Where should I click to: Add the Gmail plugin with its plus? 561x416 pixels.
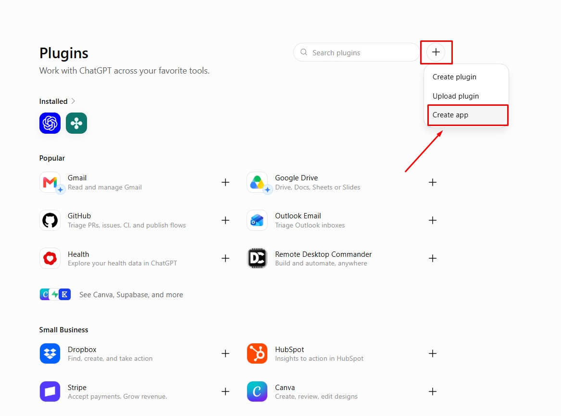(x=225, y=182)
